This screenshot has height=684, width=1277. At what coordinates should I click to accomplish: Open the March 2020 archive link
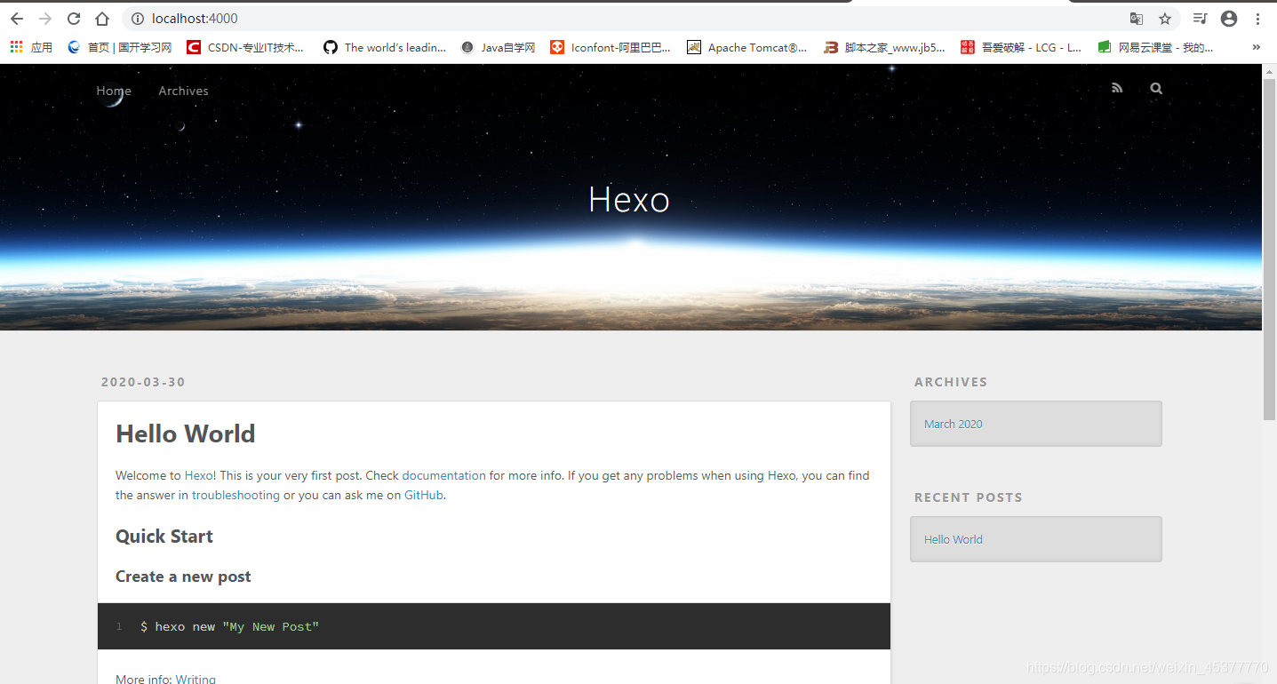point(953,424)
